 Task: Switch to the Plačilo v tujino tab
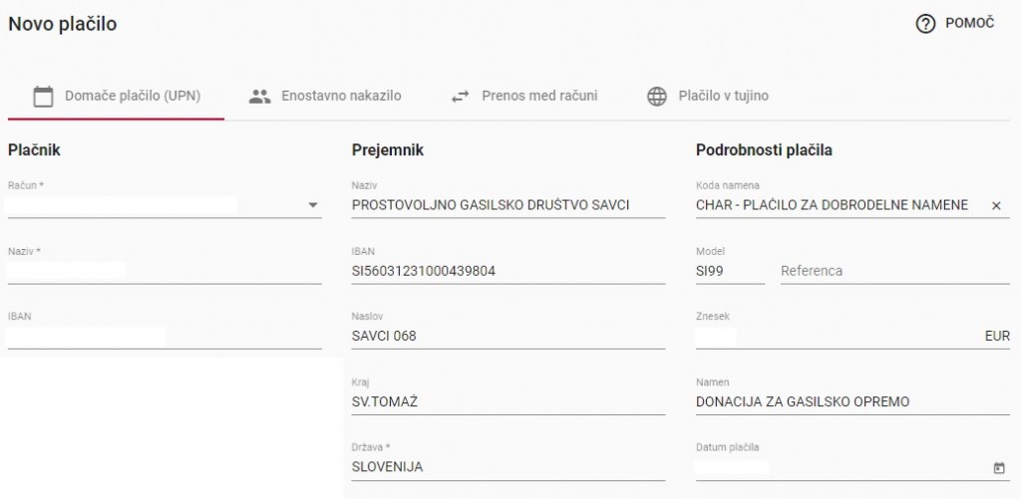(x=723, y=97)
